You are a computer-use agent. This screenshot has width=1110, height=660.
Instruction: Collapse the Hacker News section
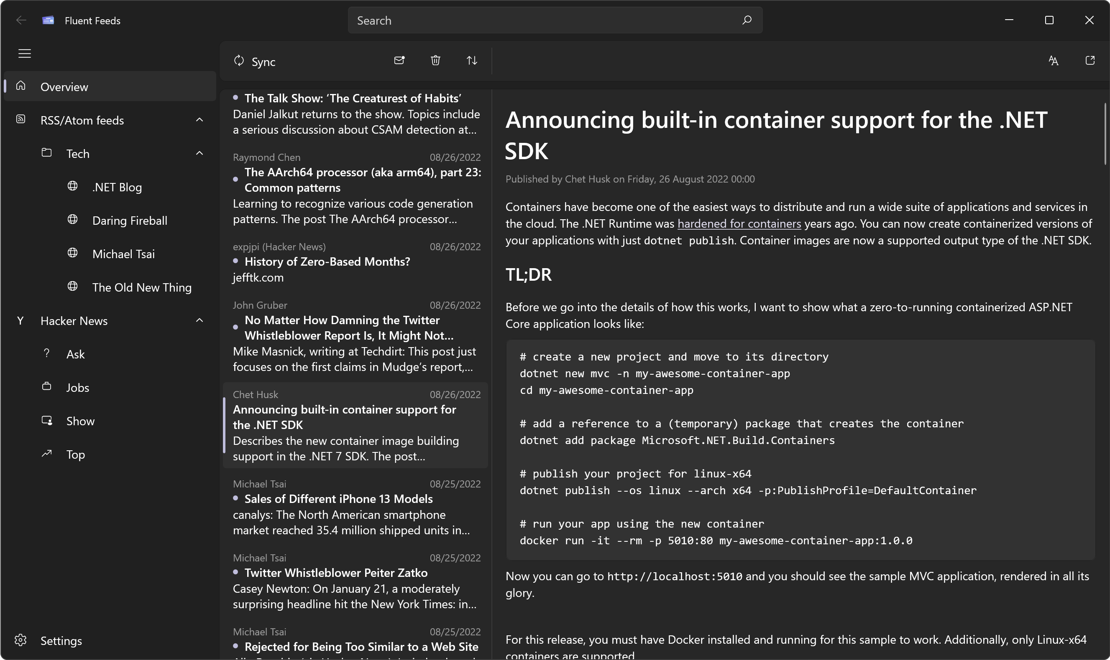199,321
